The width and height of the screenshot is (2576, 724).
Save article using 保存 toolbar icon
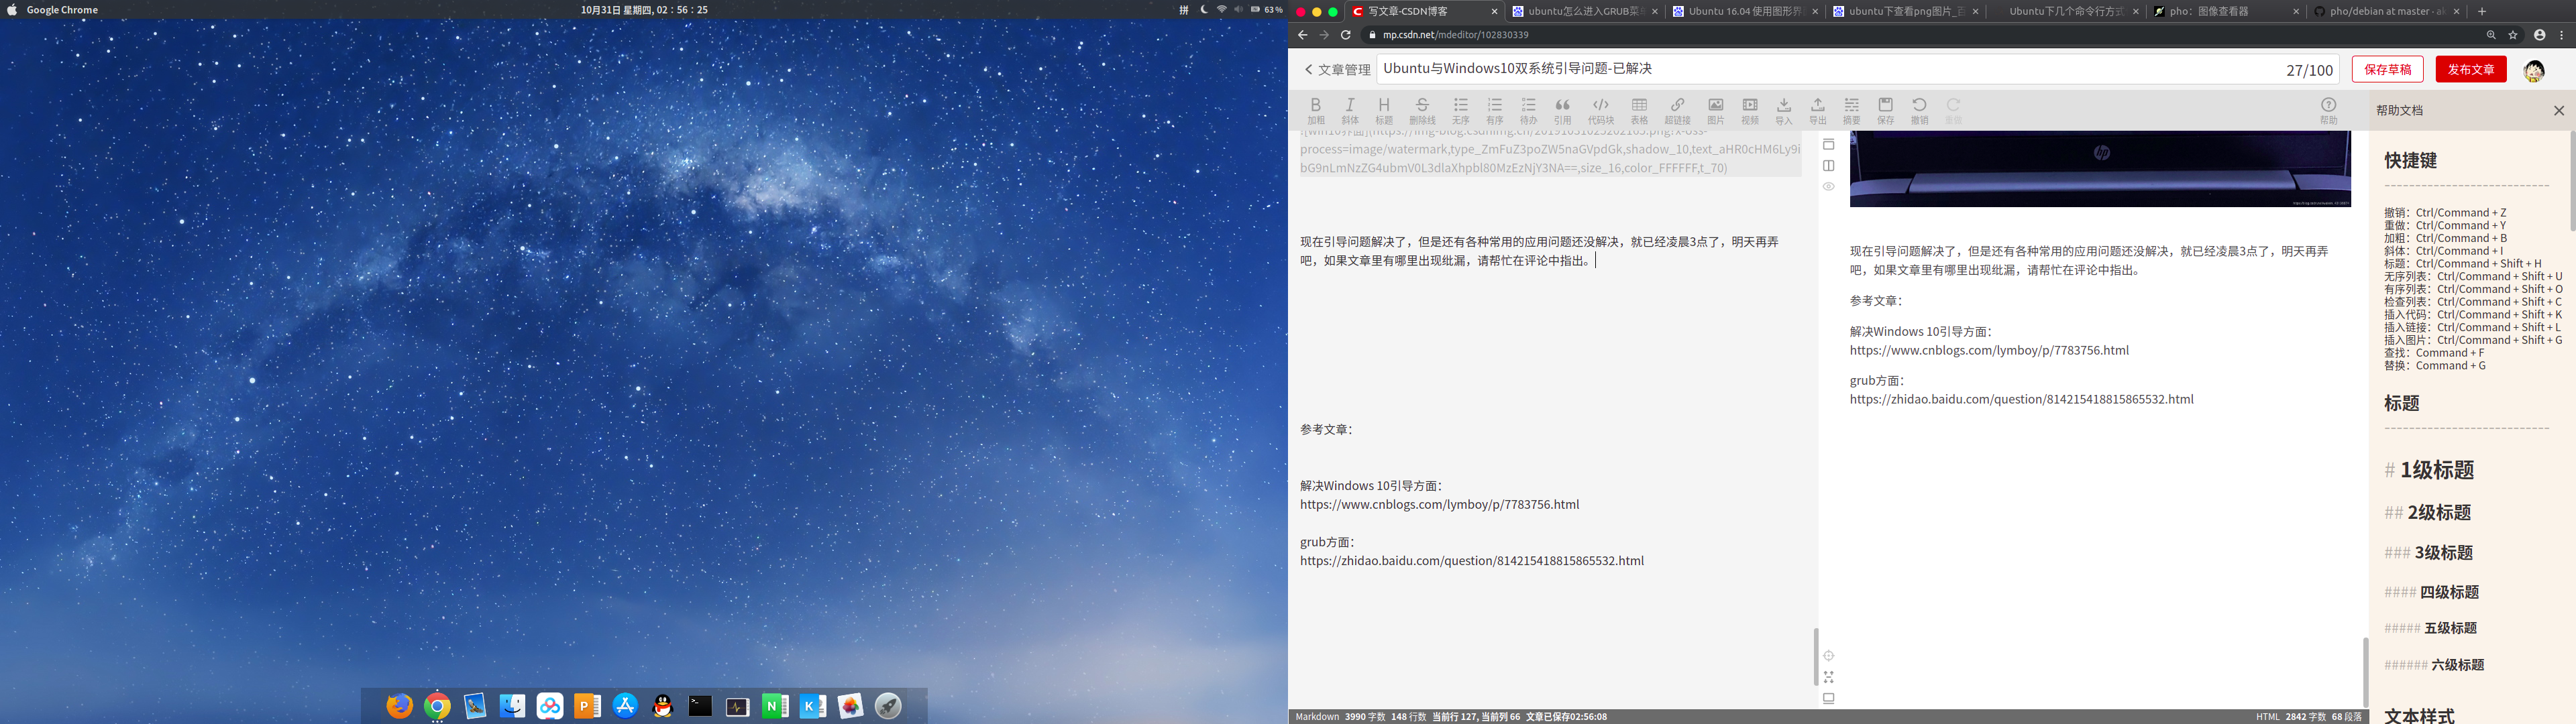(1886, 110)
